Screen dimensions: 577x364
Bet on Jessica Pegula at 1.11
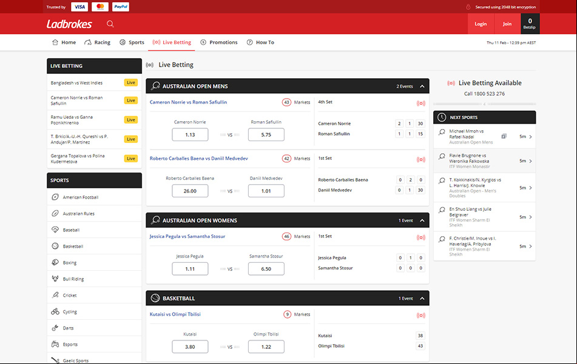click(x=190, y=268)
